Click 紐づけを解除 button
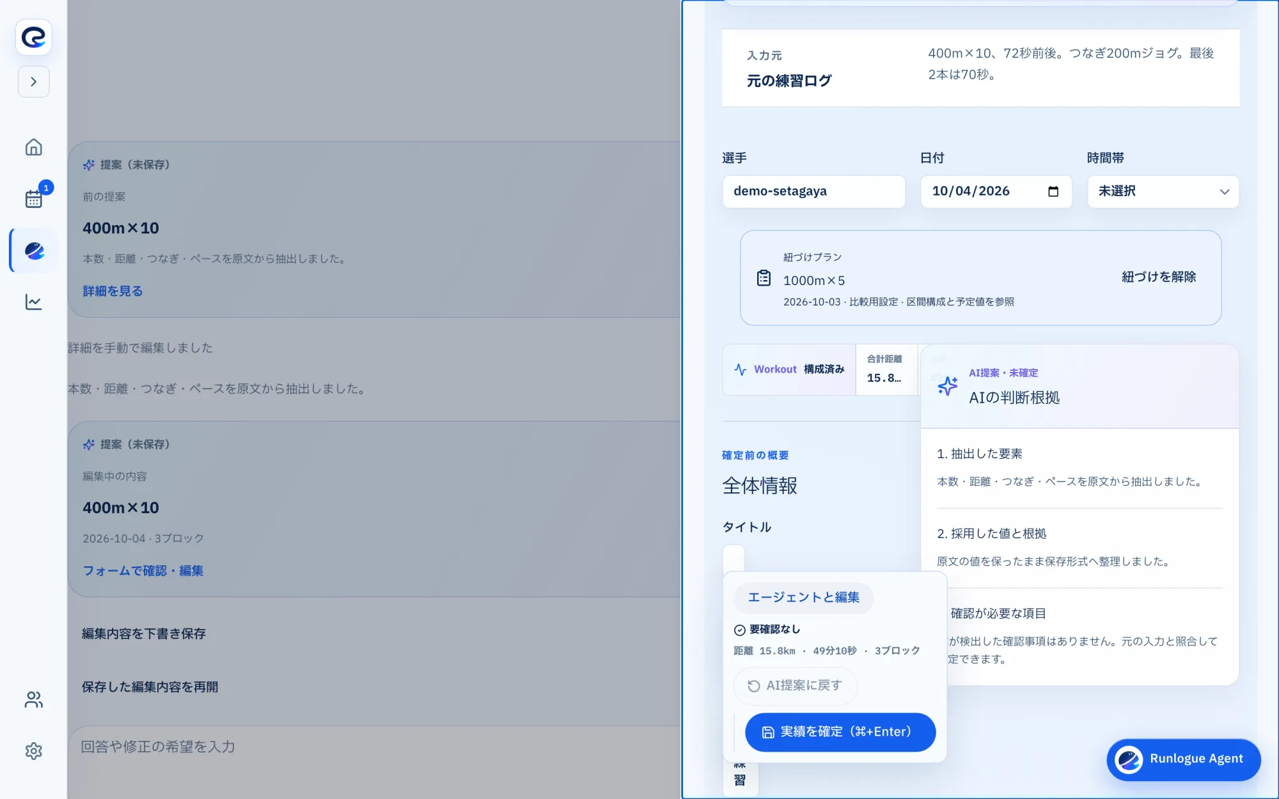The image size is (1279, 799). [1159, 277]
